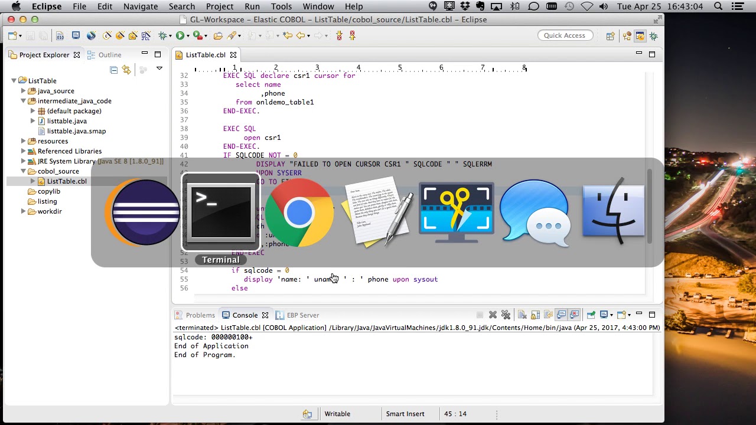Viewport: 756px width, 425px height.
Task: Click Link with Editor double-arrow icon
Action: (x=126, y=70)
